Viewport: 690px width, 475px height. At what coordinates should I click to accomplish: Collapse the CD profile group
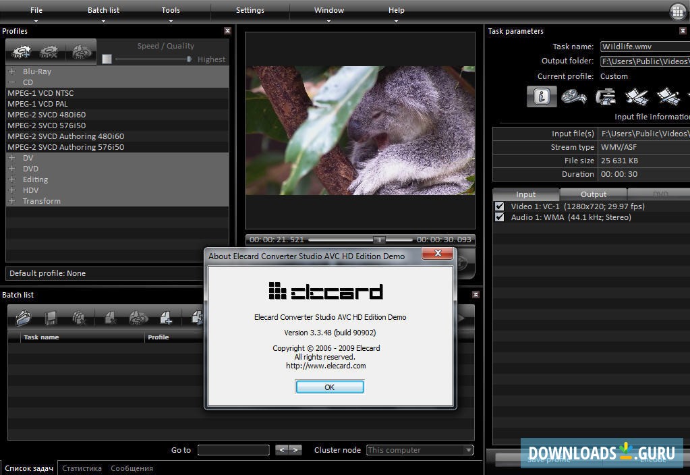coord(12,82)
